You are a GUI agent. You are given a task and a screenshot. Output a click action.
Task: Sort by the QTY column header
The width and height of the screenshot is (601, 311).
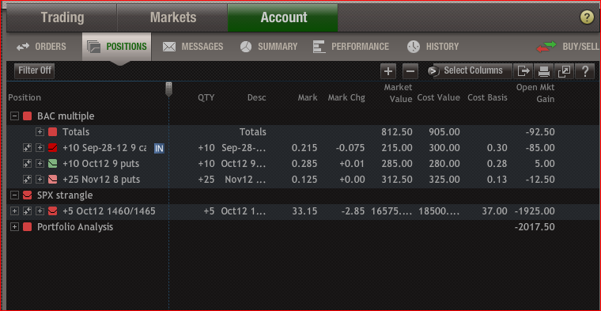(206, 98)
